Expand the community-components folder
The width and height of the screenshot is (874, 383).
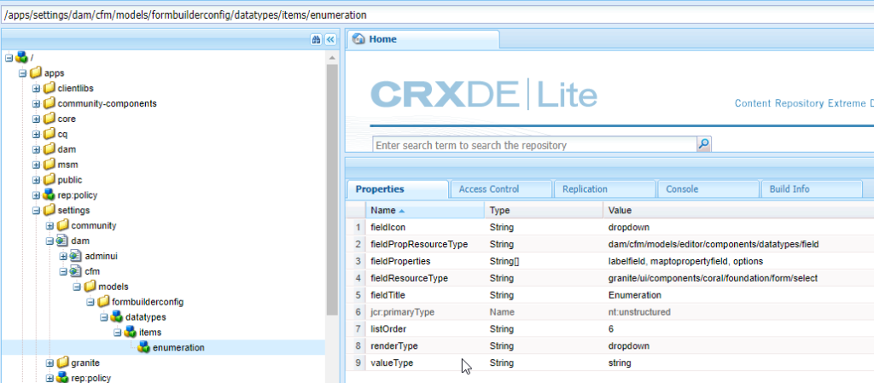(x=36, y=103)
